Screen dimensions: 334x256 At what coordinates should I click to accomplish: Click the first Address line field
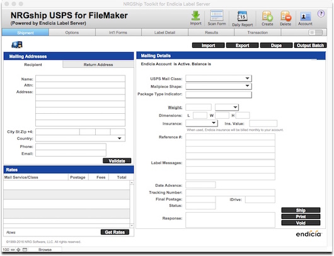(80, 92)
